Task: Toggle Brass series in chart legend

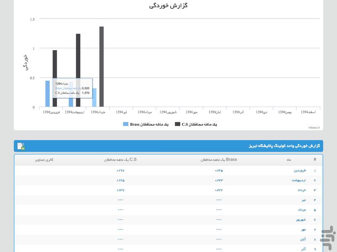Action: click(146, 124)
